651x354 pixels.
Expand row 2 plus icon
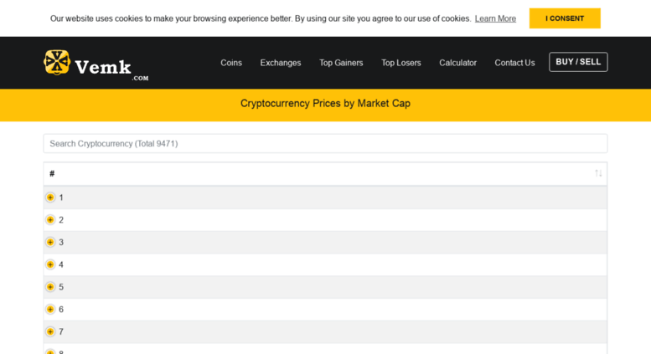tap(50, 220)
